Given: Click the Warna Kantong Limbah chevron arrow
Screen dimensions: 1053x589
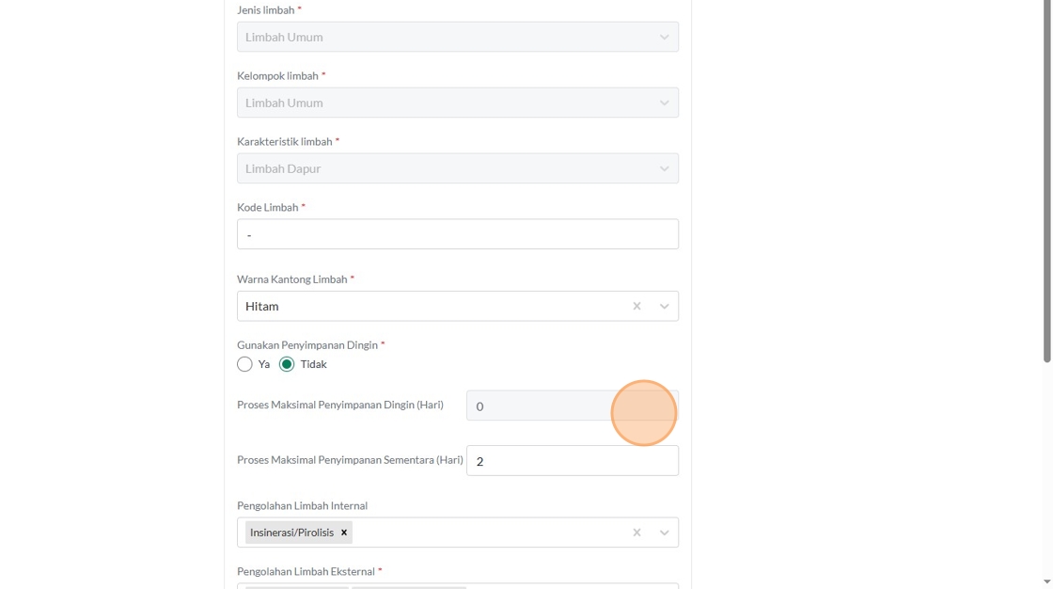Looking at the screenshot, I should [665, 306].
